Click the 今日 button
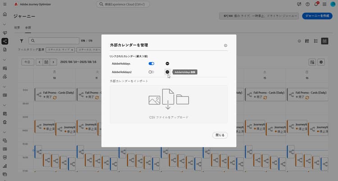This screenshot has width=338, height=181. click(x=27, y=62)
